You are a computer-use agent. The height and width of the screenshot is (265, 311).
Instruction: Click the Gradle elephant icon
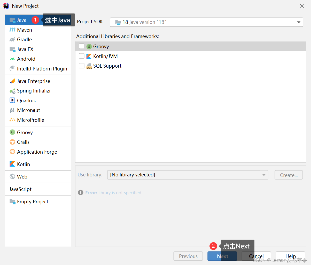tap(12, 40)
